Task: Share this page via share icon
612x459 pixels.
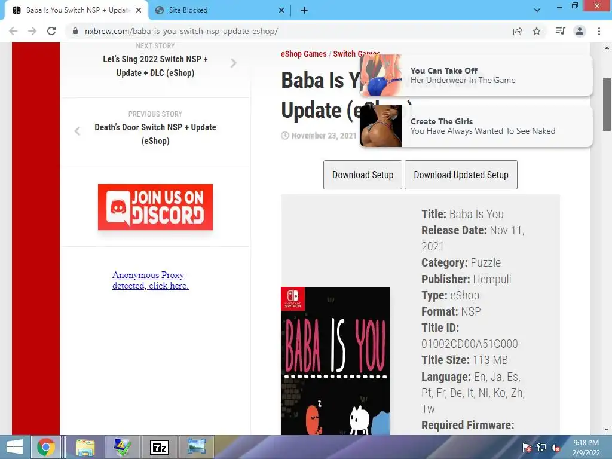Action: [518, 31]
